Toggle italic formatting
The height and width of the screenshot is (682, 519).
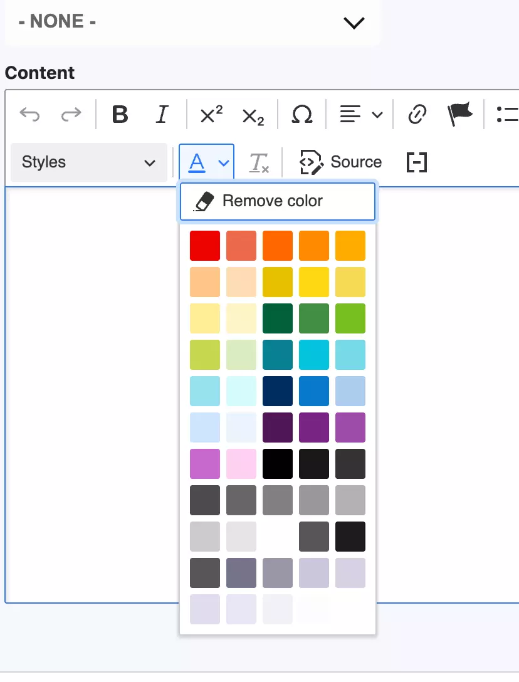click(162, 114)
